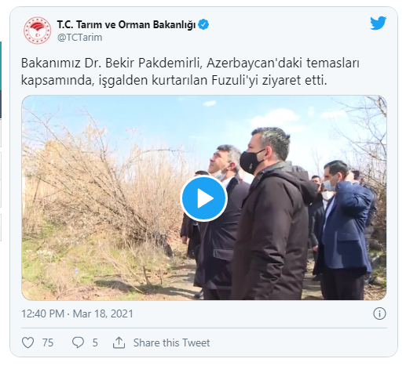Open the tweet info circle icon
Image resolution: width=417 pixels, height=366 pixels.
pyautogui.click(x=379, y=313)
